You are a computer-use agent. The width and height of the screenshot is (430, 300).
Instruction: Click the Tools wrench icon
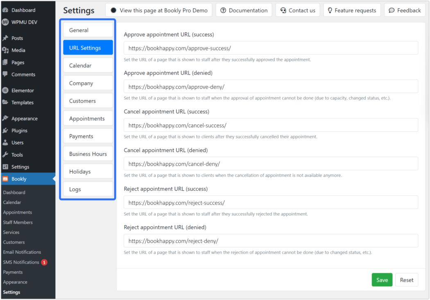click(x=5, y=155)
